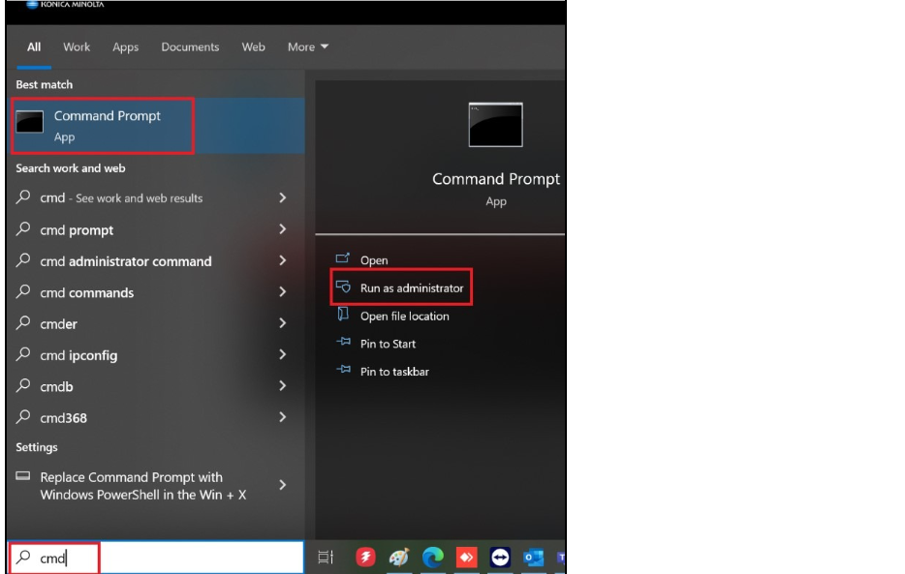Expand arrow next to 'cmdb'
The width and height of the screenshot is (905, 574).
(282, 386)
